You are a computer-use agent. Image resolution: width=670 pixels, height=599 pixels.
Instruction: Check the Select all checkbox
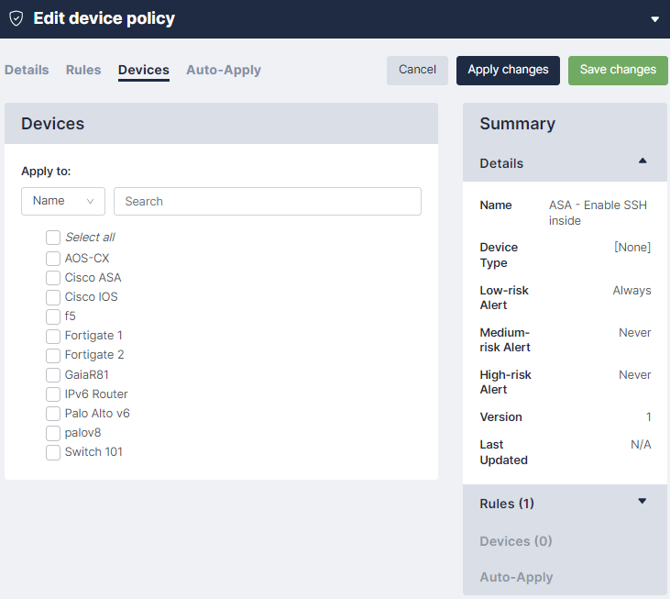pos(53,238)
